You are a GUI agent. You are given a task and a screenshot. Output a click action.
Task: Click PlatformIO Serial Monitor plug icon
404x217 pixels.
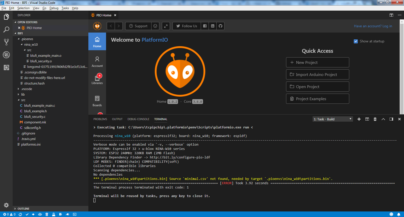point(67,214)
